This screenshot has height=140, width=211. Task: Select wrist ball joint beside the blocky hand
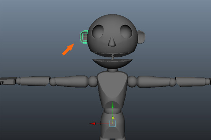(18, 81)
